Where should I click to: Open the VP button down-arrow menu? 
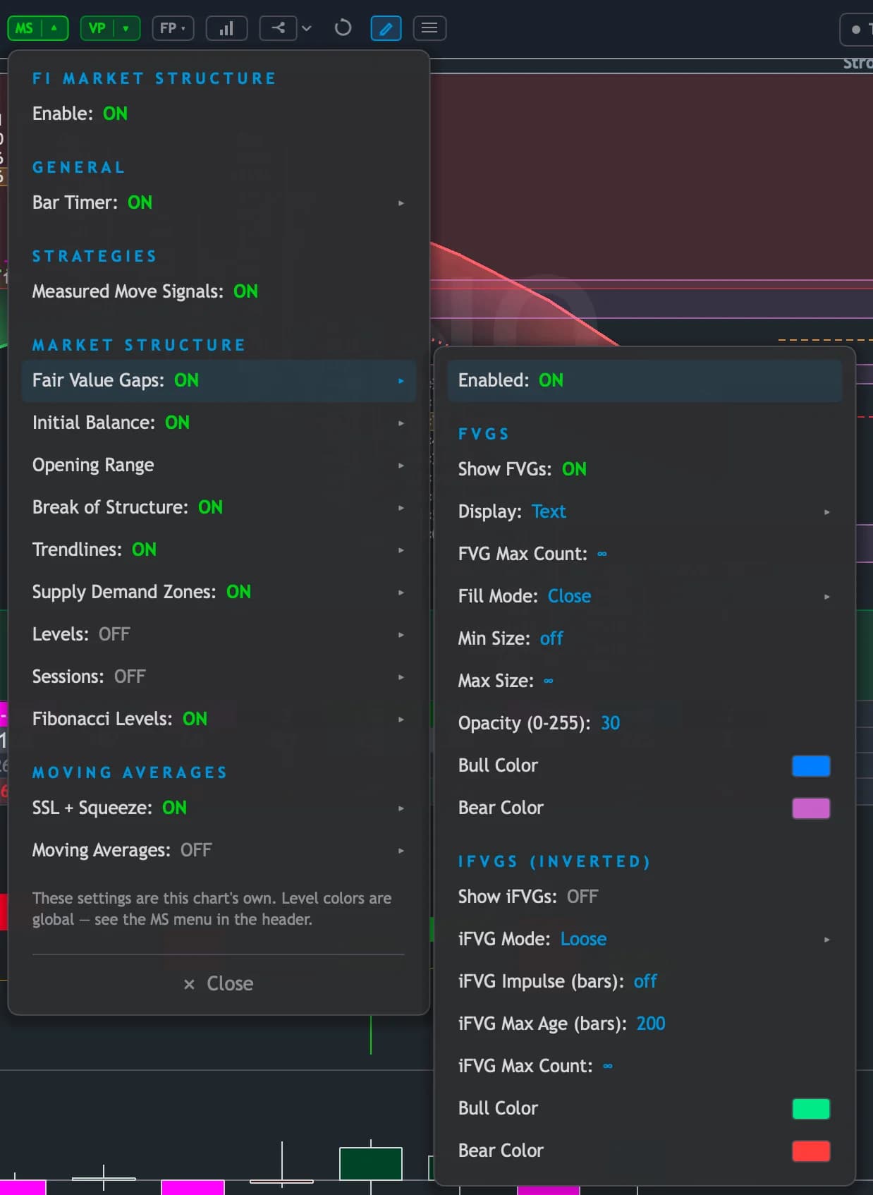click(126, 28)
